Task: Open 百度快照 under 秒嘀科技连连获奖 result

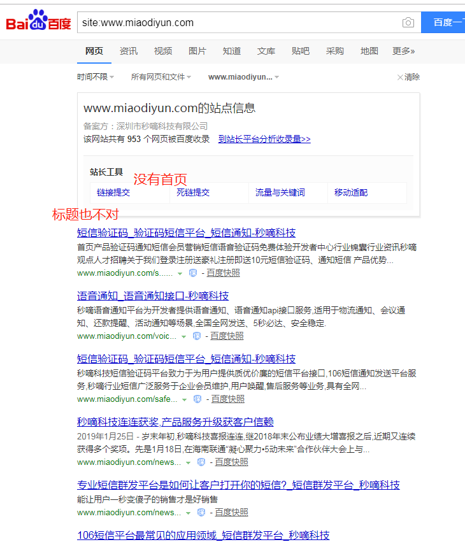Action: (232, 462)
